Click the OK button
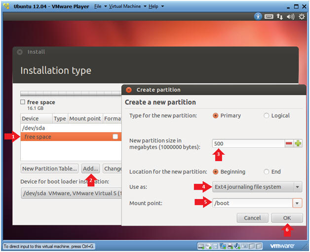 287,218
